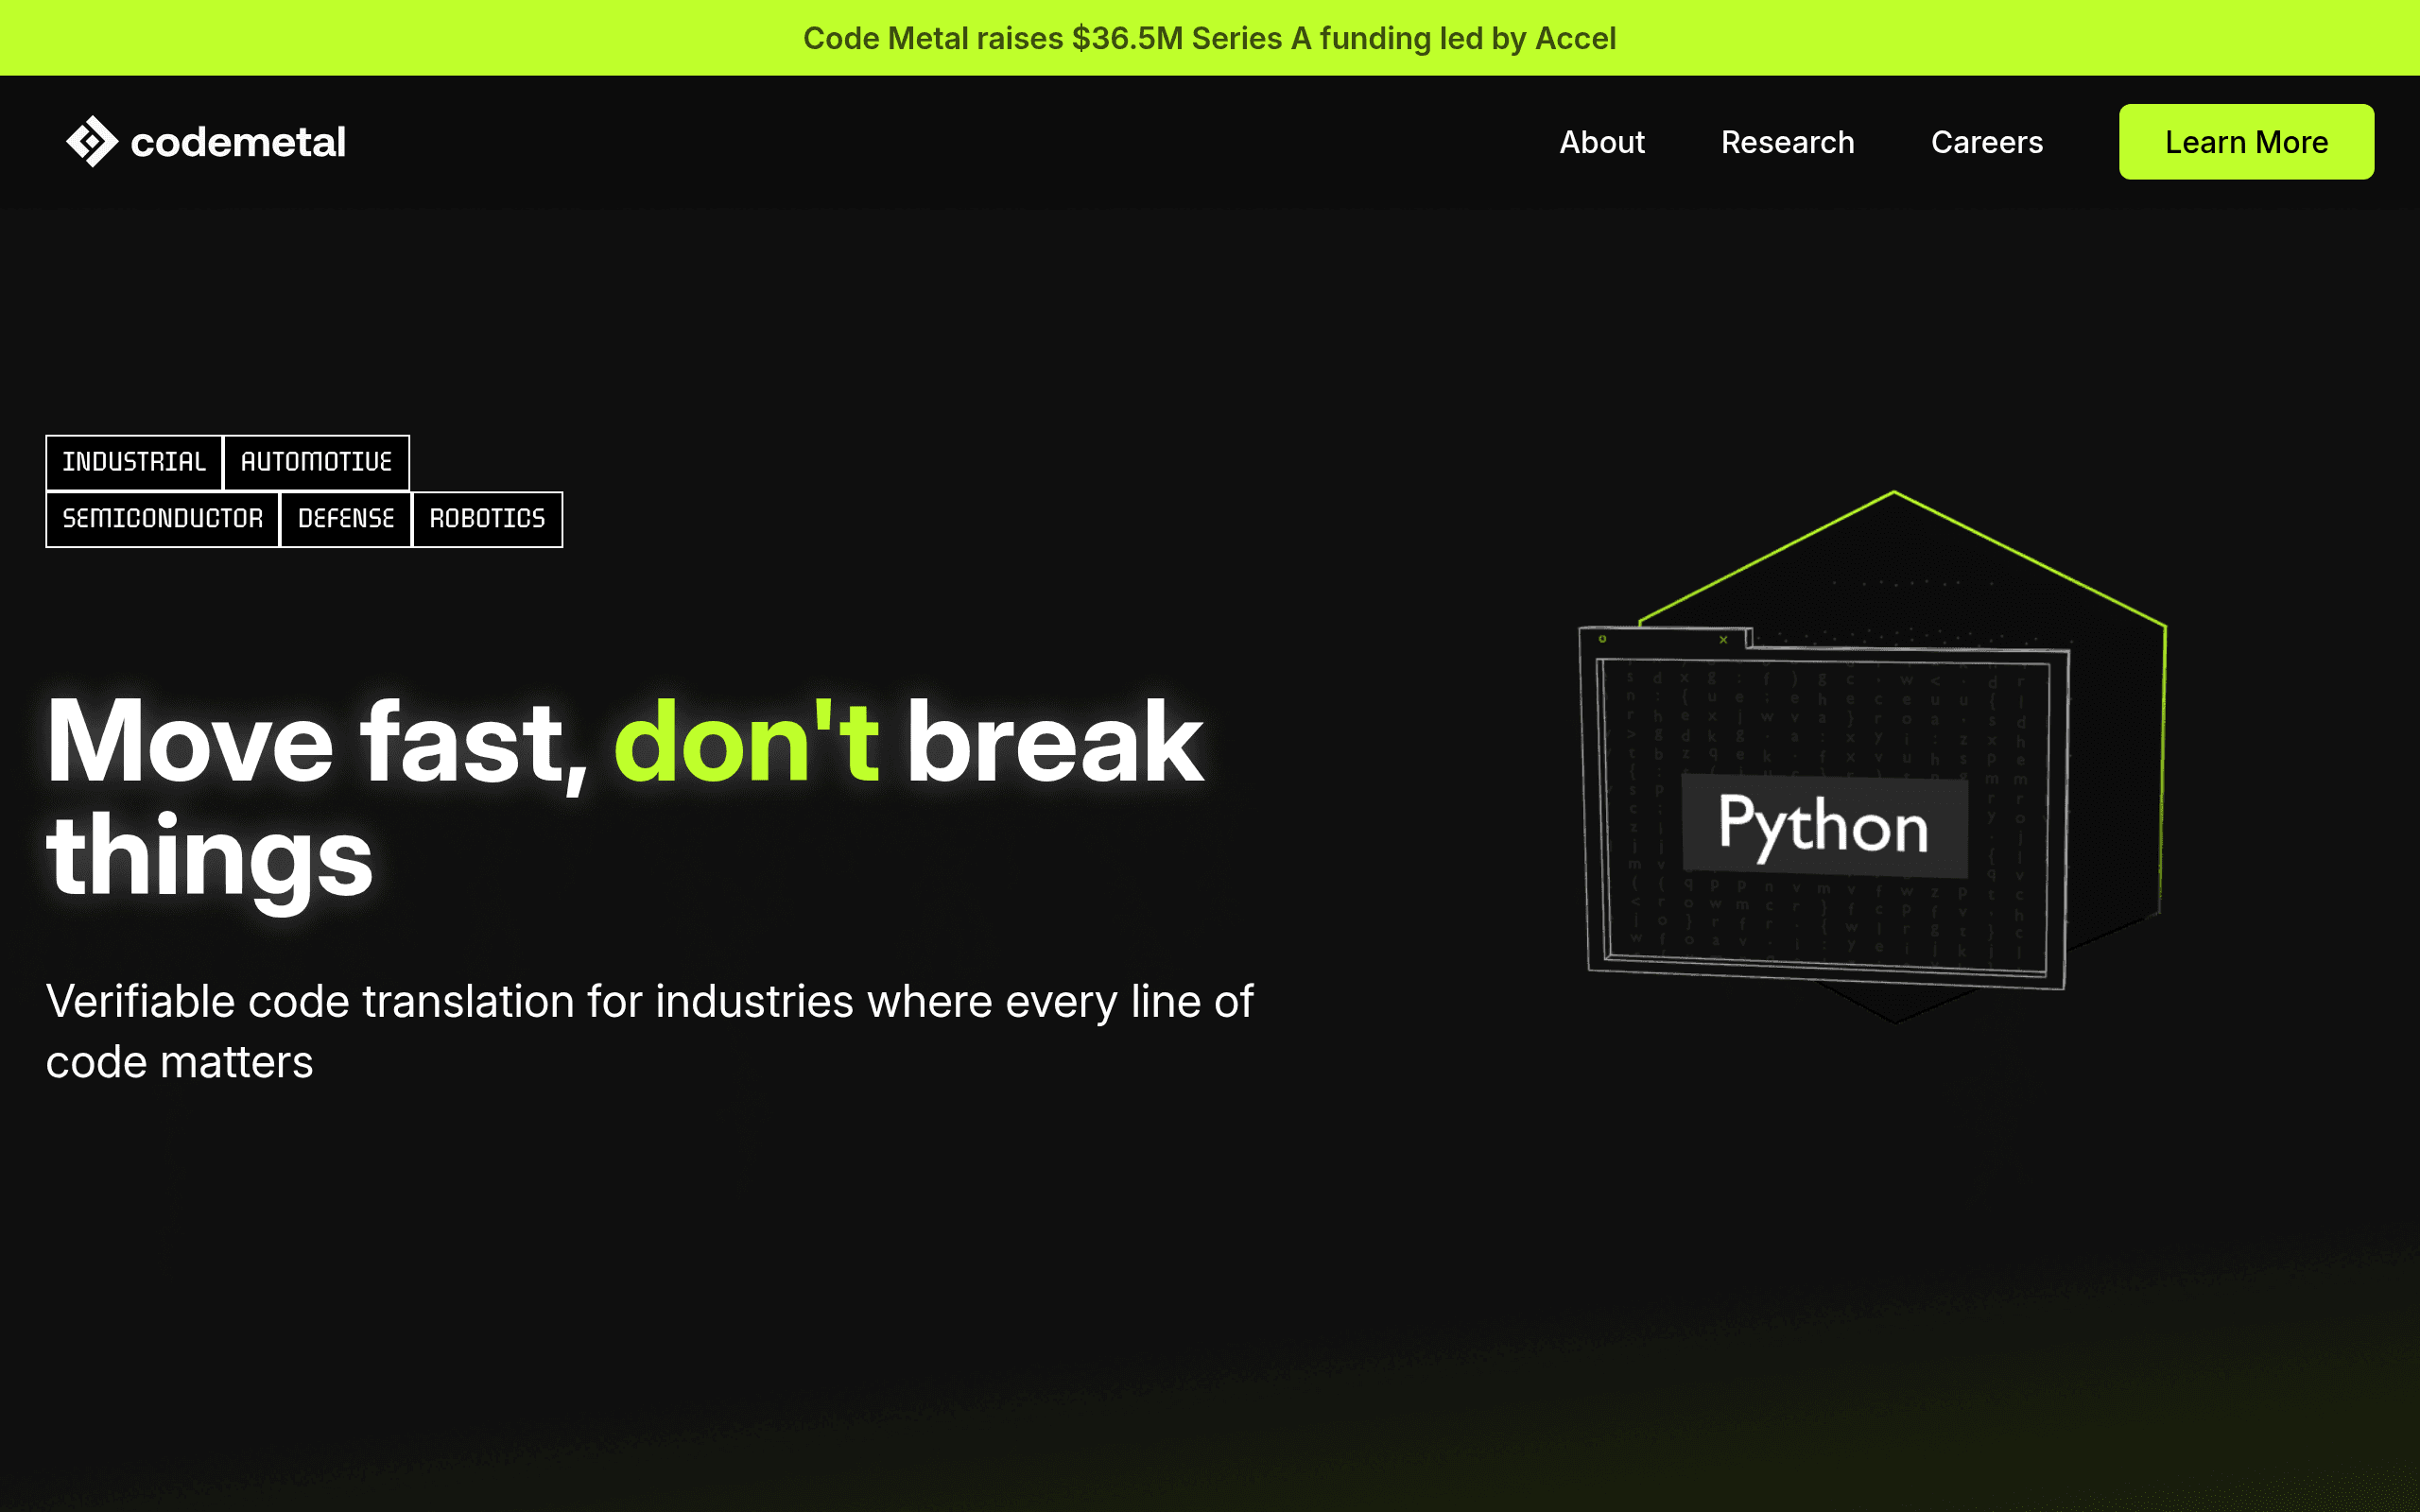Screen dimensions: 2420x1512
Task: Select the AUTOMOTIVE tag
Action: click(x=316, y=462)
